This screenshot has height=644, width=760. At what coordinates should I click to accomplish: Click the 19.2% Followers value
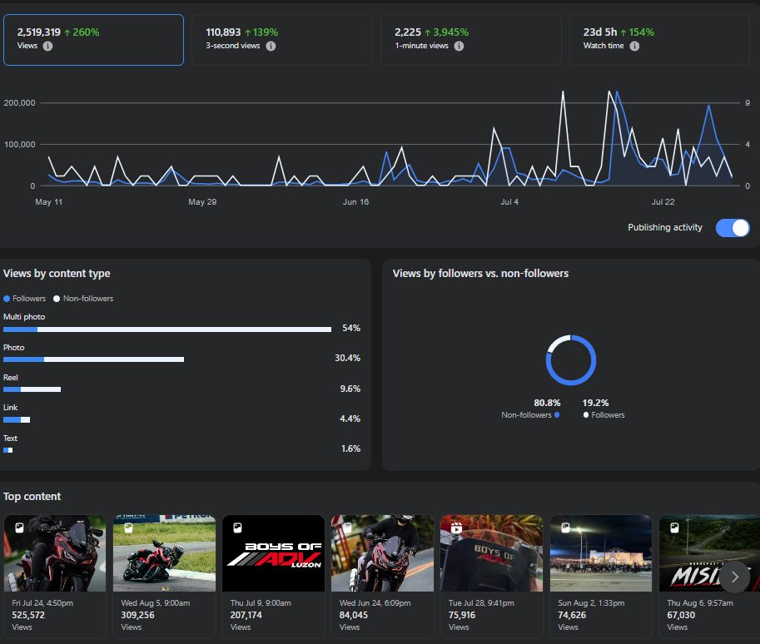pyautogui.click(x=596, y=403)
